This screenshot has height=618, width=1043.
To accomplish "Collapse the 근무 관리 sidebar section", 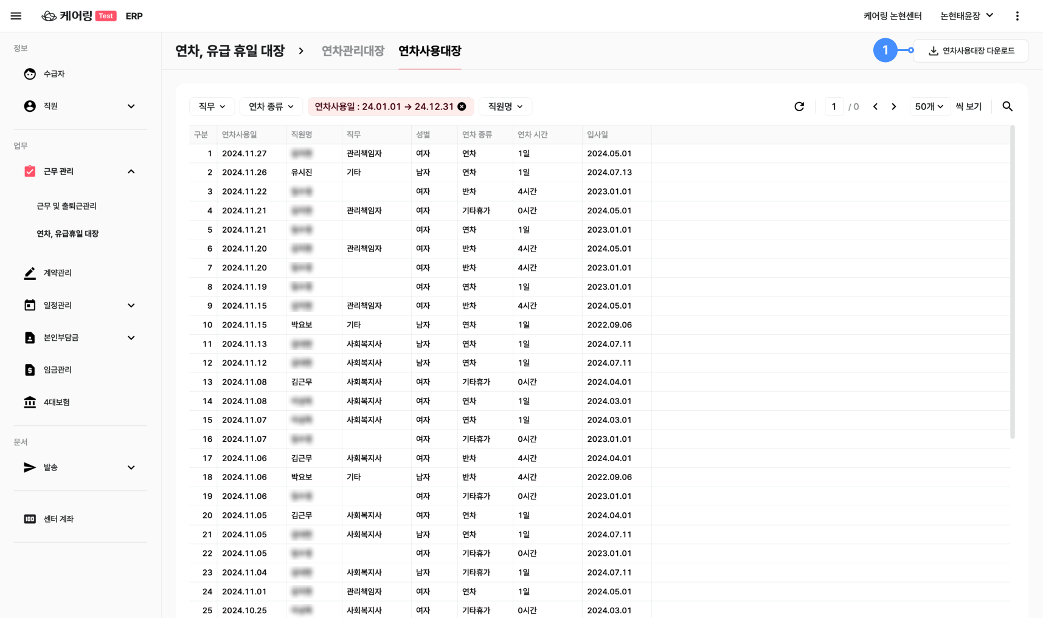I will 131,171.
